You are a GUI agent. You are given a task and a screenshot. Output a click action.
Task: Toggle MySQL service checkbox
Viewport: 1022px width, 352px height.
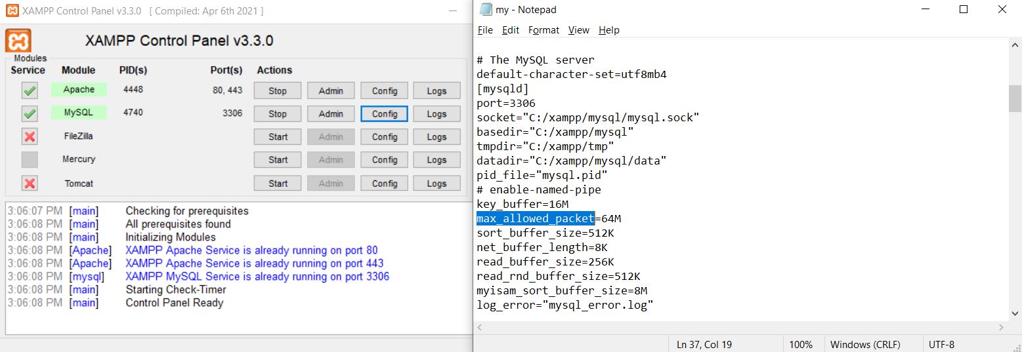tap(30, 113)
